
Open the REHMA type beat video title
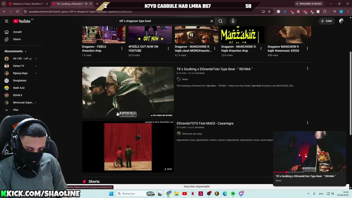(215, 69)
